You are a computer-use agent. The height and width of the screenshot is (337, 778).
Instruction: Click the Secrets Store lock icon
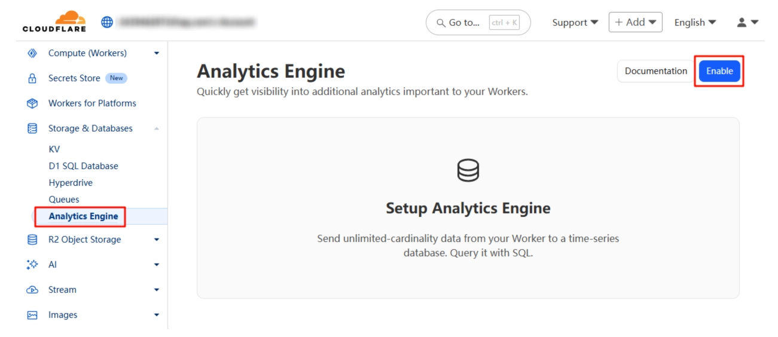32,78
